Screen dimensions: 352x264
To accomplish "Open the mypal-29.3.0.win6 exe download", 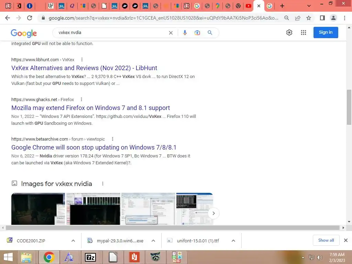I will coord(120,241).
